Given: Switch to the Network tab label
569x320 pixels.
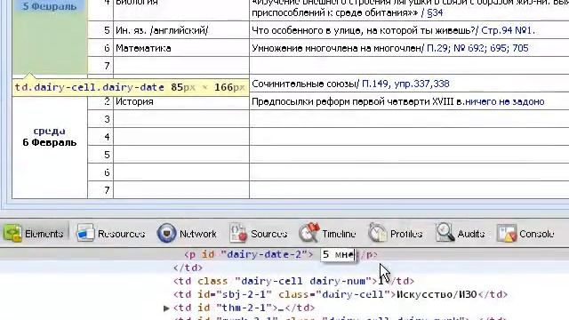Looking at the screenshot, I should coord(198,234).
